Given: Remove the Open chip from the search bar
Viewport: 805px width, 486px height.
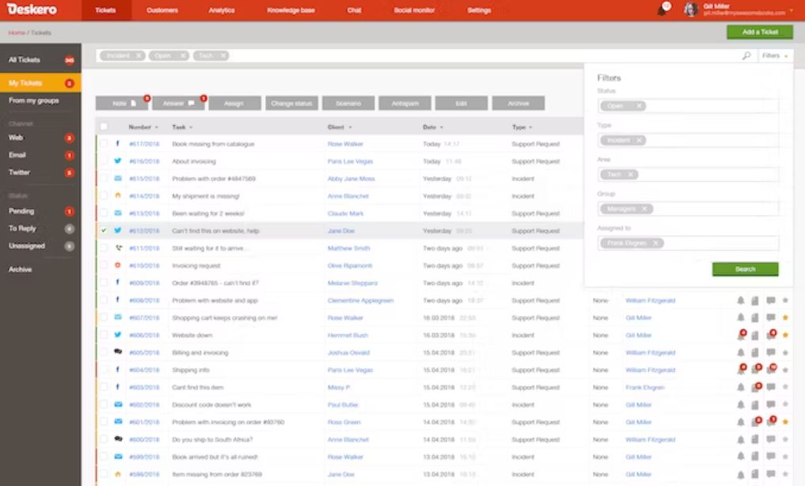Looking at the screenshot, I should click(x=183, y=55).
